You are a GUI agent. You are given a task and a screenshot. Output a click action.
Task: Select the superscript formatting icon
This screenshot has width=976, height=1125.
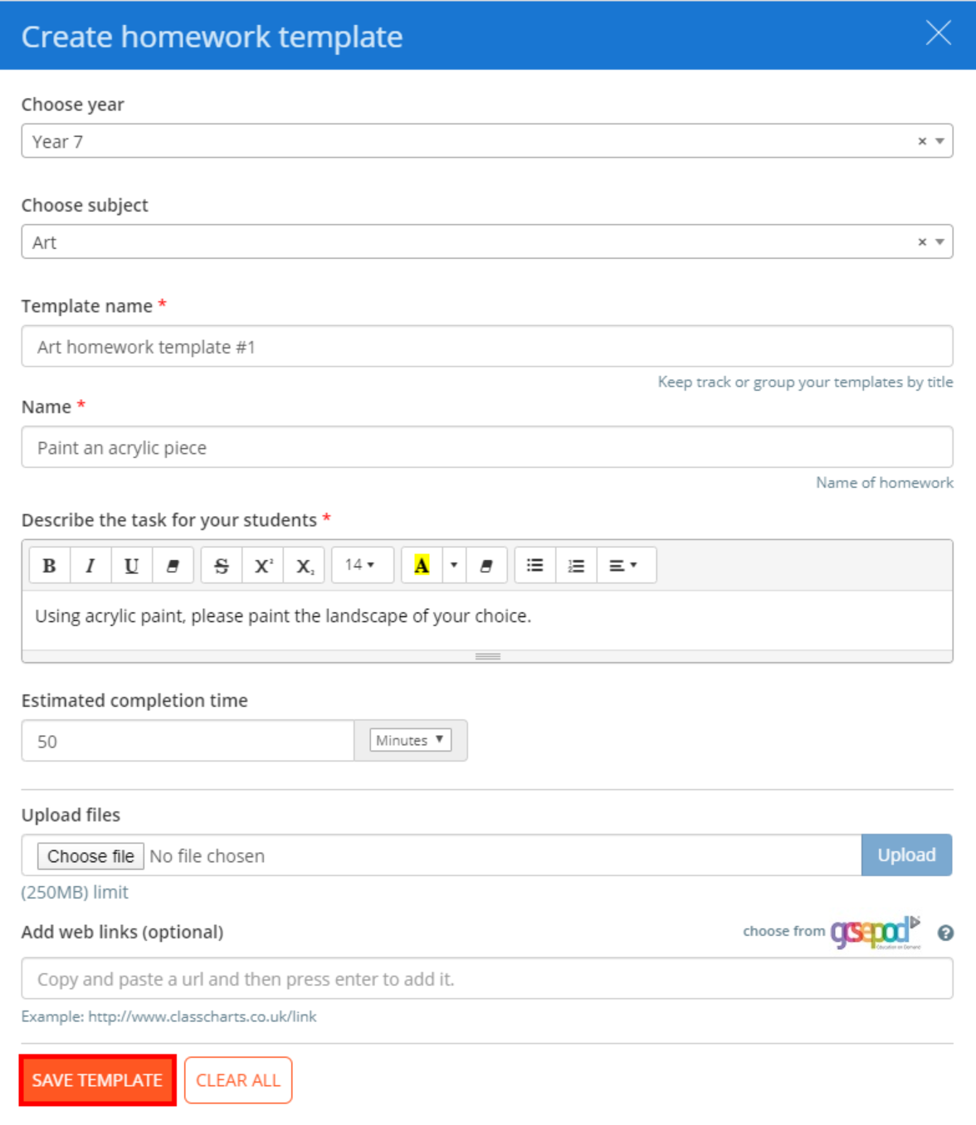tap(262, 565)
